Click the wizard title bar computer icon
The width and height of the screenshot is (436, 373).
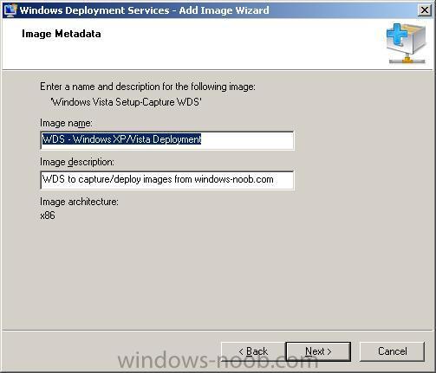click(x=10, y=10)
